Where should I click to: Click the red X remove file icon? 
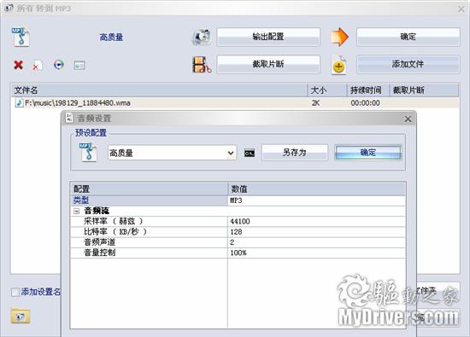[18, 65]
